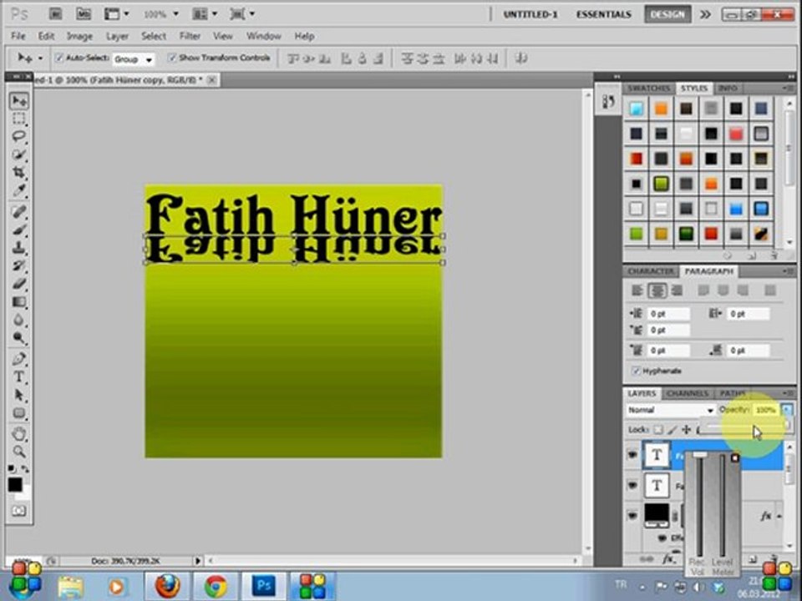This screenshot has height=601, width=802.
Task: Switch to the Character tab
Action: click(x=651, y=271)
